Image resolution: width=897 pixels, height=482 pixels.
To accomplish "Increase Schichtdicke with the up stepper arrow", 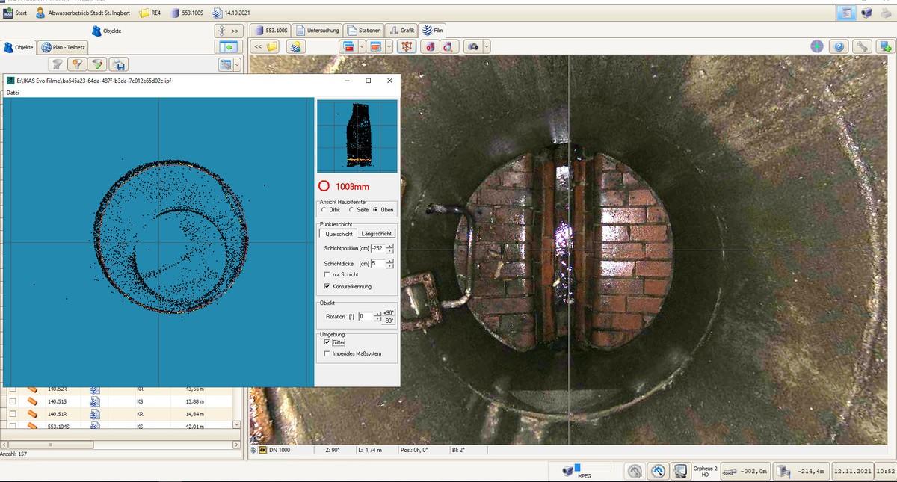I will pos(389,260).
